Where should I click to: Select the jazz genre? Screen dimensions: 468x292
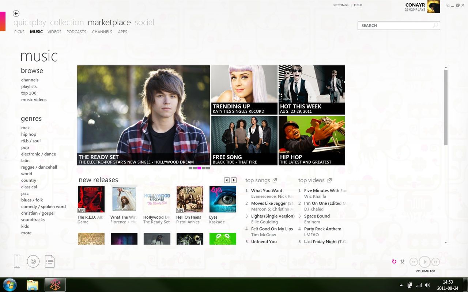[25, 193]
